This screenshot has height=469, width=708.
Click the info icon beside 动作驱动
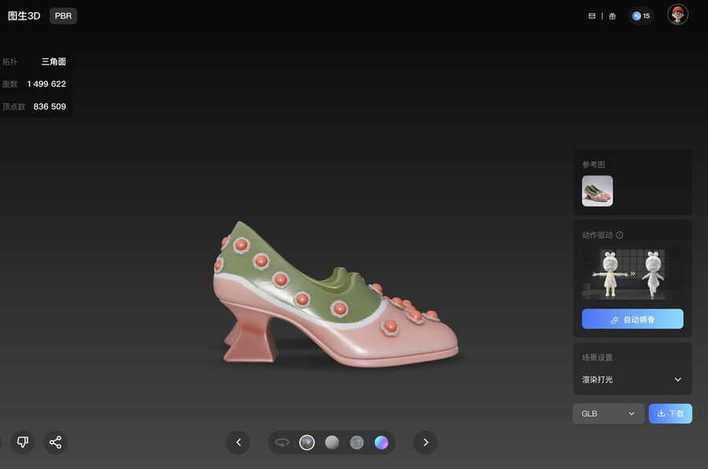(619, 235)
